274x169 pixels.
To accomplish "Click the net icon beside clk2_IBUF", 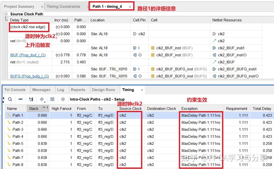I will tap(214, 62).
